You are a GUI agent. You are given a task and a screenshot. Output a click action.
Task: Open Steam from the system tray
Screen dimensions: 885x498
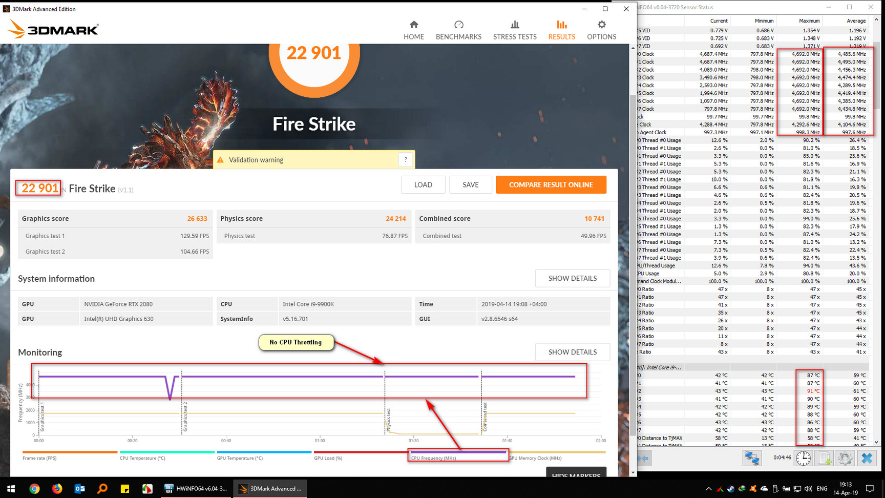click(731, 489)
